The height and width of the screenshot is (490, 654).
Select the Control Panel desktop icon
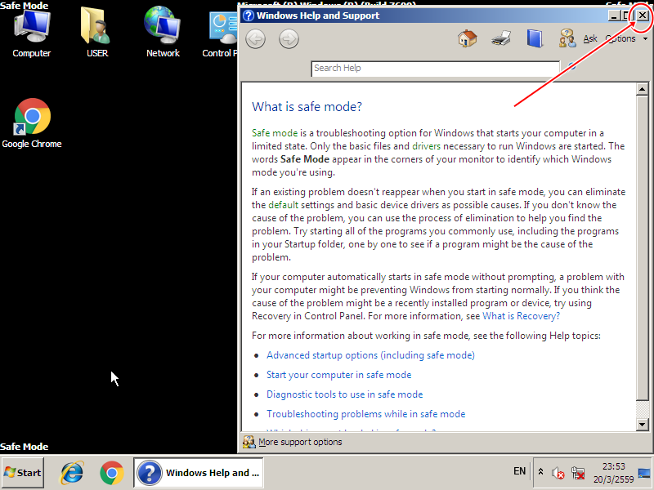tap(220, 34)
